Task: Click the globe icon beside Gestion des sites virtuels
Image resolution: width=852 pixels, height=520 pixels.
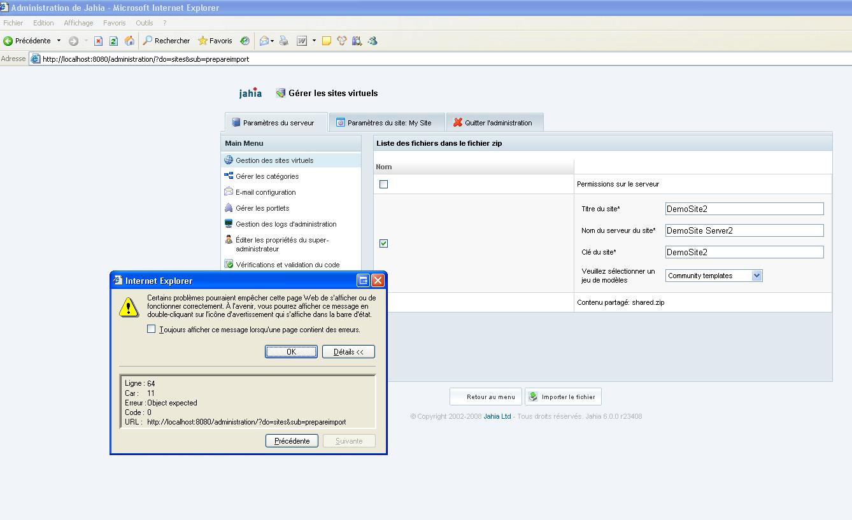Action: [x=229, y=160]
